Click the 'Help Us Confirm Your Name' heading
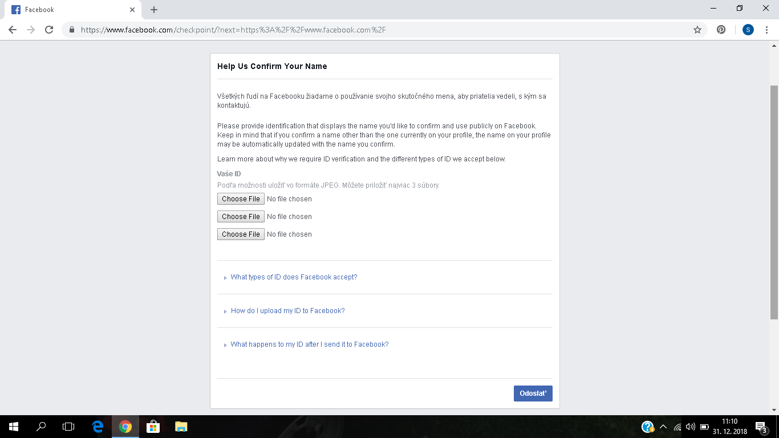779x438 pixels. click(272, 66)
